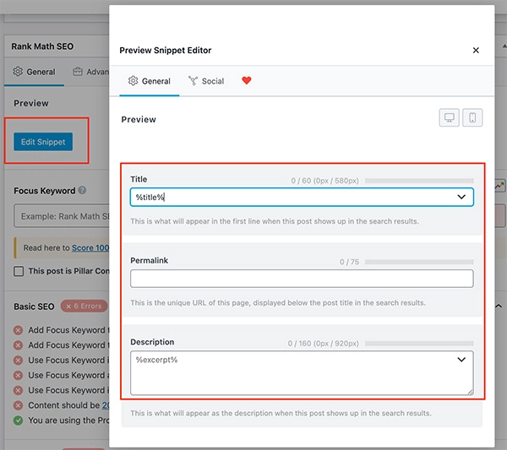Screen dimensions: 507x450
Task: Switch to desktop preview icon
Action: pos(449,117)
